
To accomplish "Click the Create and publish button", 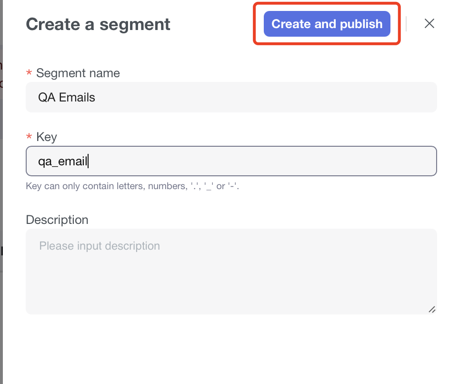I will 327,24.
